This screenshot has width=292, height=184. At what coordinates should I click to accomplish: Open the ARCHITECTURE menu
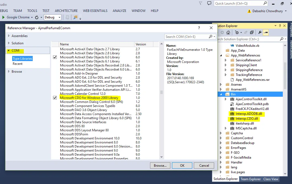(x=66, y=11)
